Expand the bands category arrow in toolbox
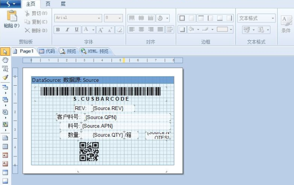The height and width of the screenshot is (185, 294). [6, 93]
